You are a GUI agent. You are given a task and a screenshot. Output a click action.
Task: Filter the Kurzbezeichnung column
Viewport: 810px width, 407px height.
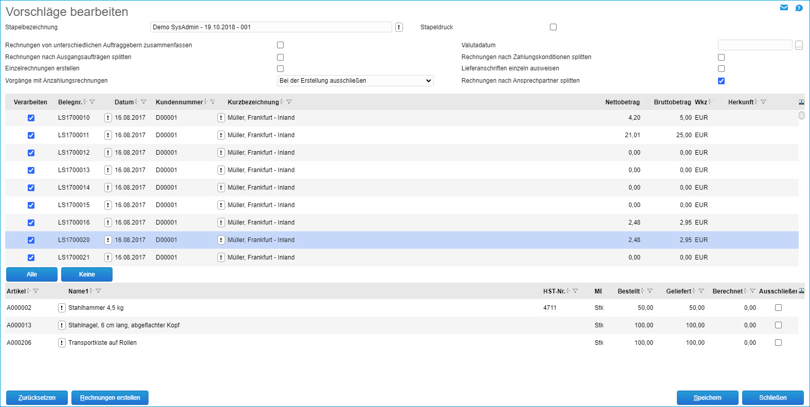point(289,102)
